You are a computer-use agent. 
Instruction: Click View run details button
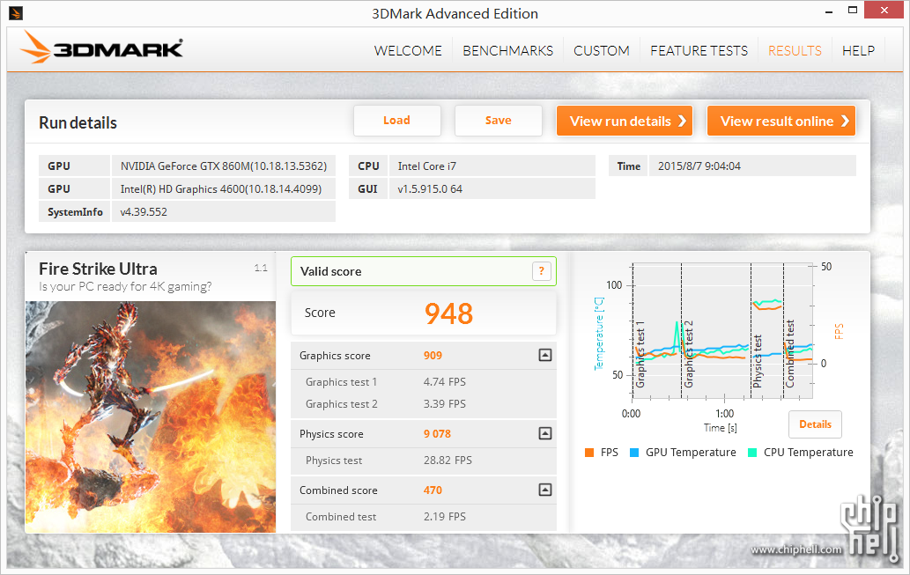click(625, 121)
